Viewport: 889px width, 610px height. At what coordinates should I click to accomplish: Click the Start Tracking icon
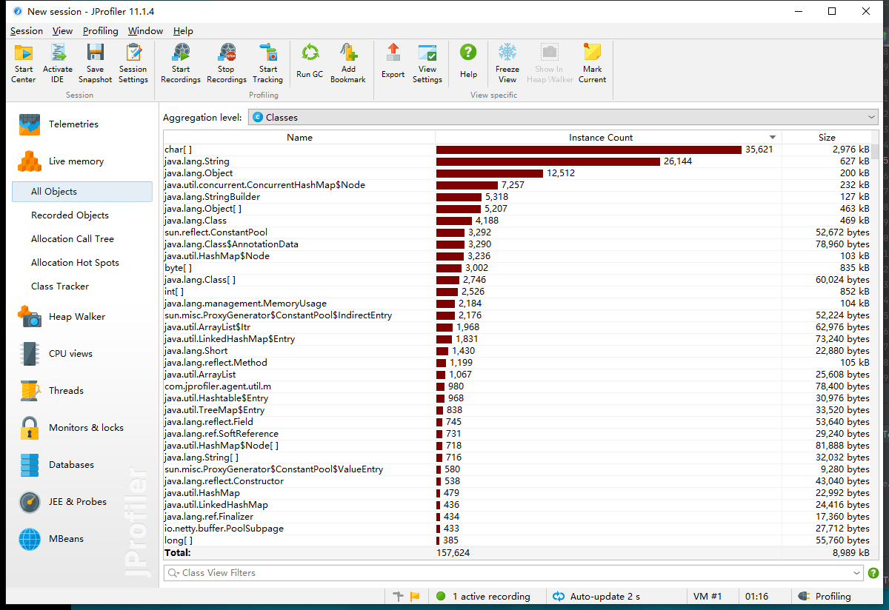267,63
